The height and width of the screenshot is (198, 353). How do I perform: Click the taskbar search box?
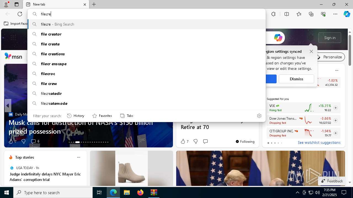pyautogui.click(x=53, y=193)
